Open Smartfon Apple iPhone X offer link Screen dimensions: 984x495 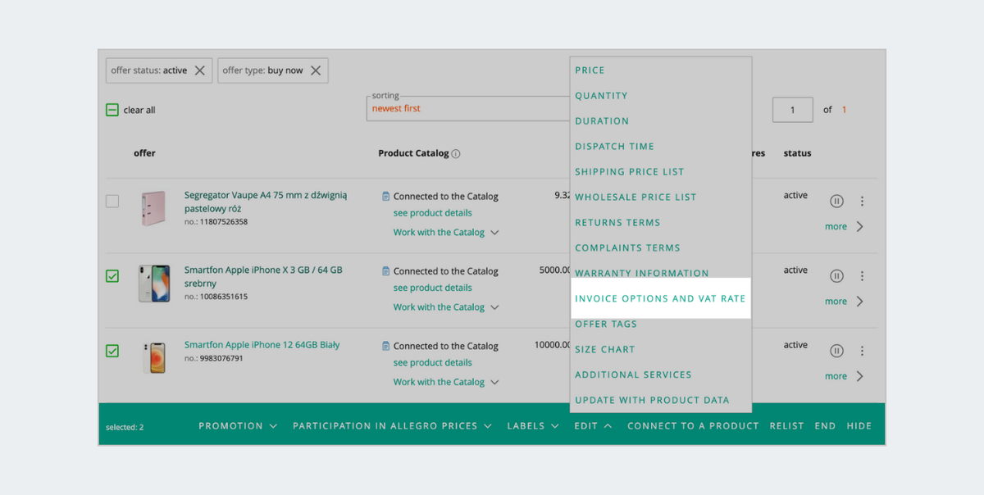click(x=263, y=276)
